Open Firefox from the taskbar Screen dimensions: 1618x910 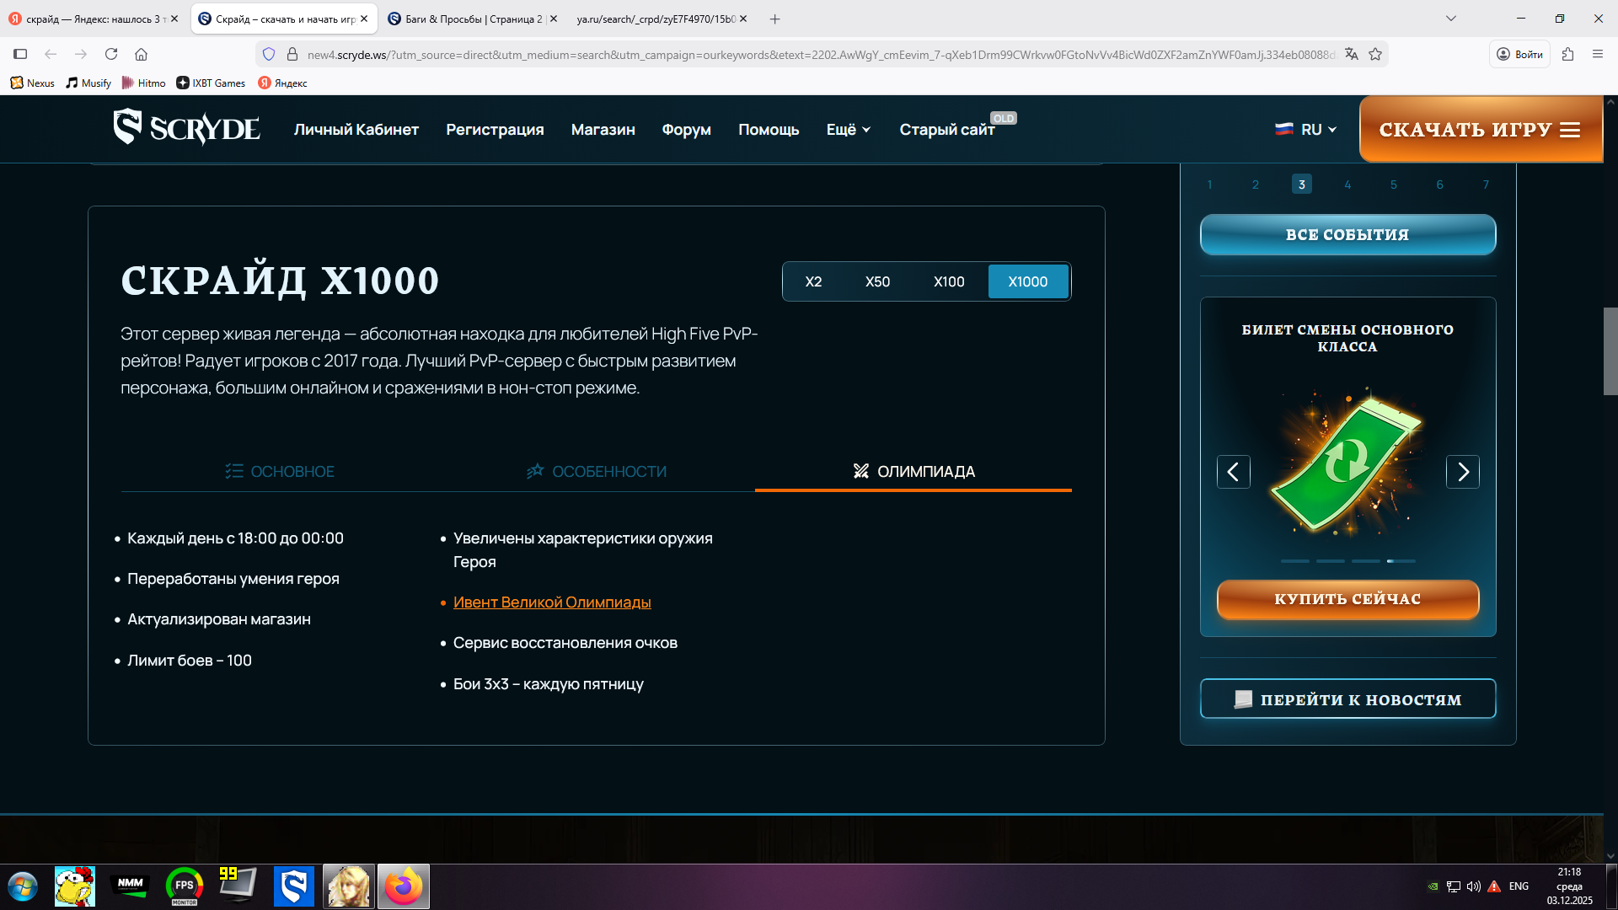point(403,886)
